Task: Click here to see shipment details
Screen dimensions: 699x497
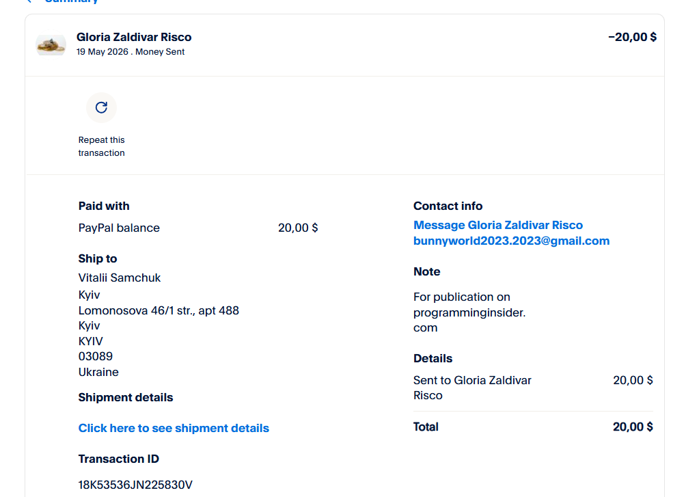Action: coord(174,428)
